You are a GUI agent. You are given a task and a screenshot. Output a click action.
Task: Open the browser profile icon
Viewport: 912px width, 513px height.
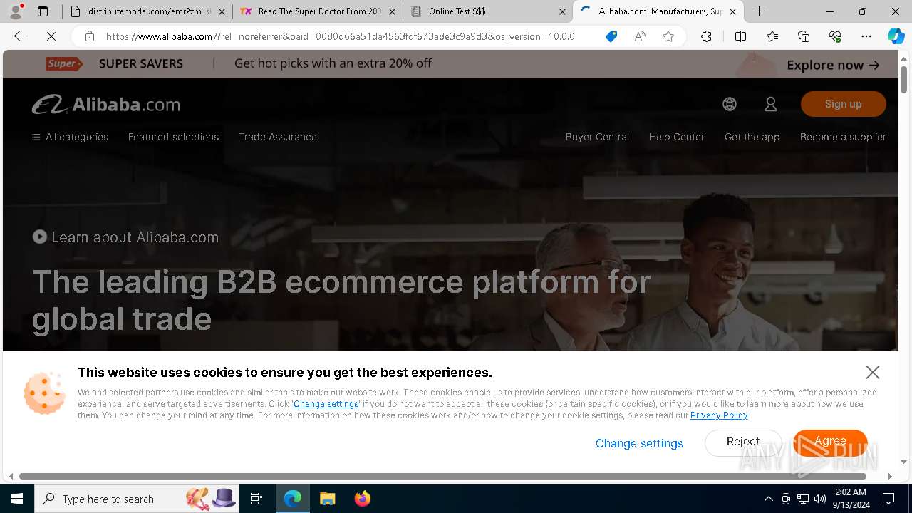16,11
